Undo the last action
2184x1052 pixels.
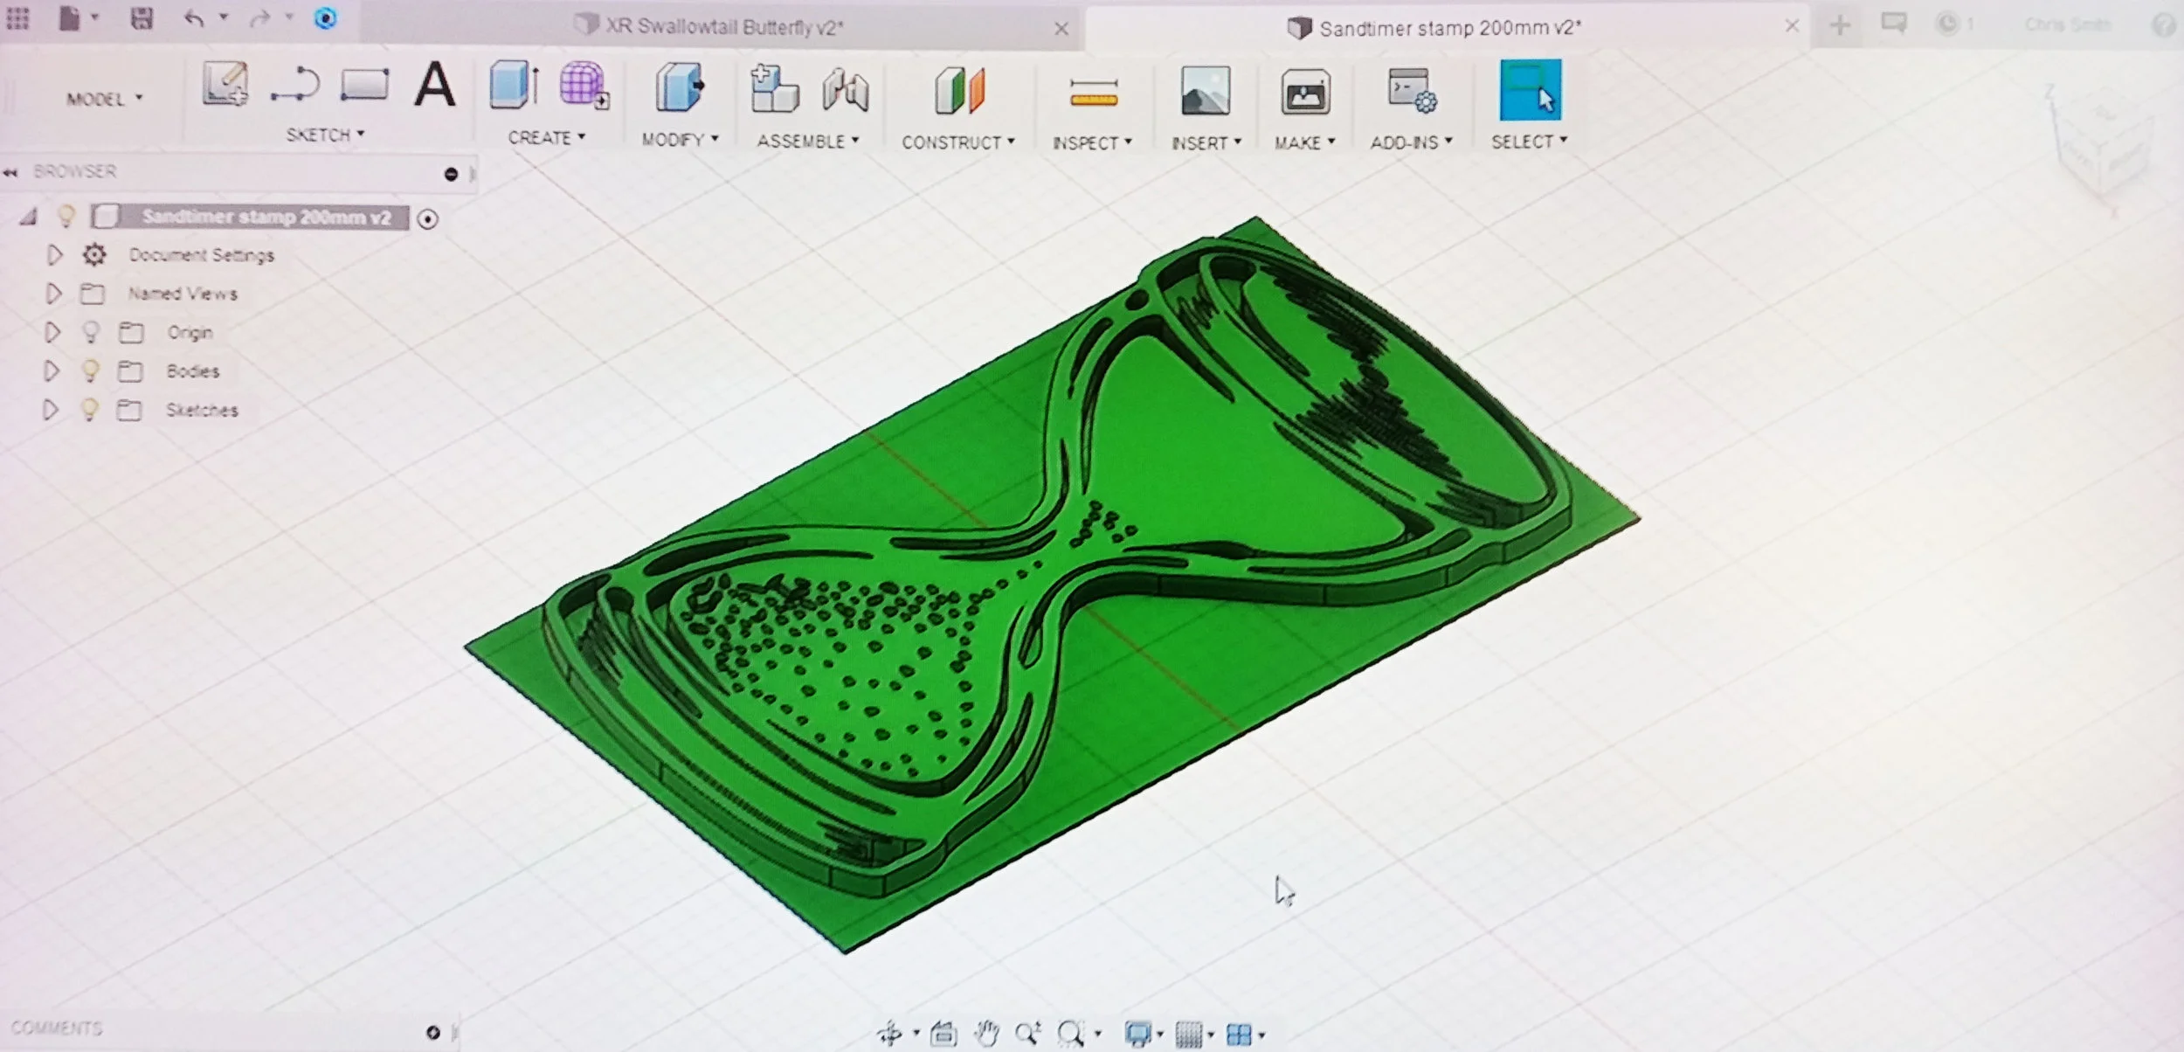click(194, 18)
